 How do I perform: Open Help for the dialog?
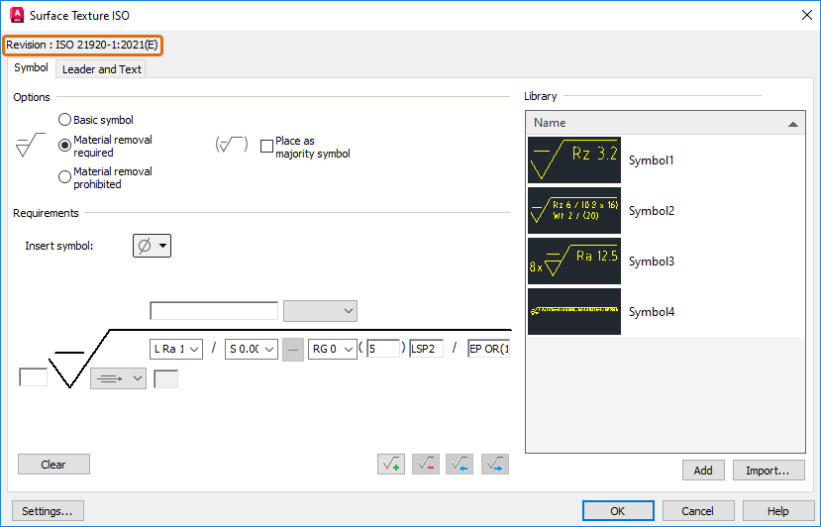pyautogui.click(x=778, y=511)
